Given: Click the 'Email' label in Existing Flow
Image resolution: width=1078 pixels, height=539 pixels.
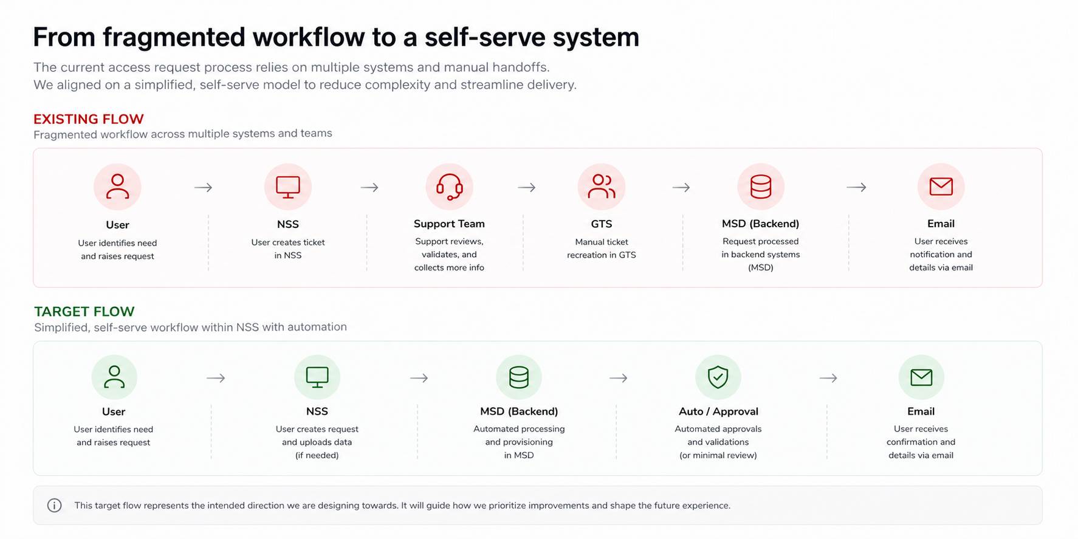Looking at the screenshot, I should 941,224.
